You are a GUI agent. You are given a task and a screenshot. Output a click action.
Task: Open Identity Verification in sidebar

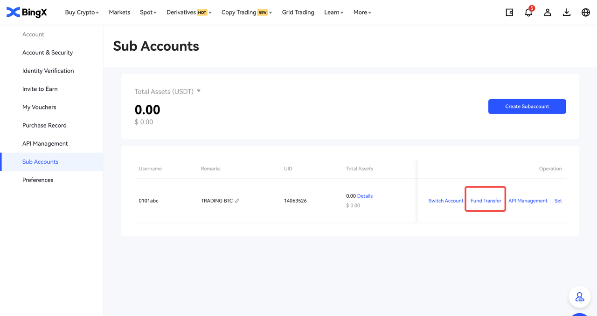click(48, 71)
